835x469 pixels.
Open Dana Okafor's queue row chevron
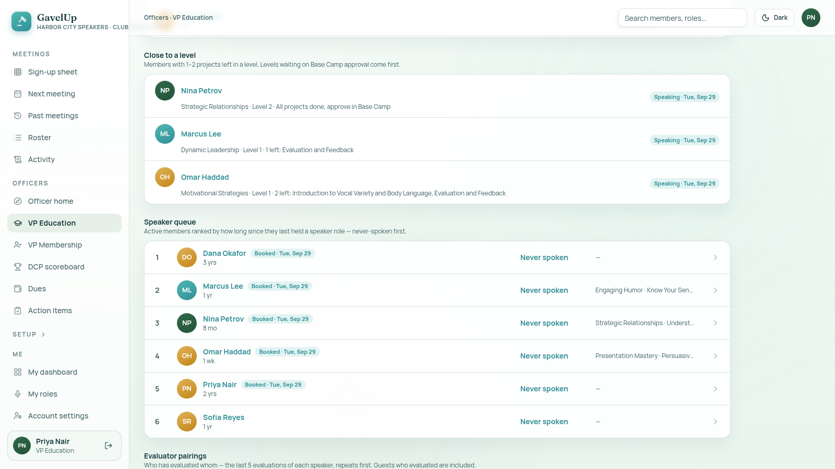tap(715, 257)
